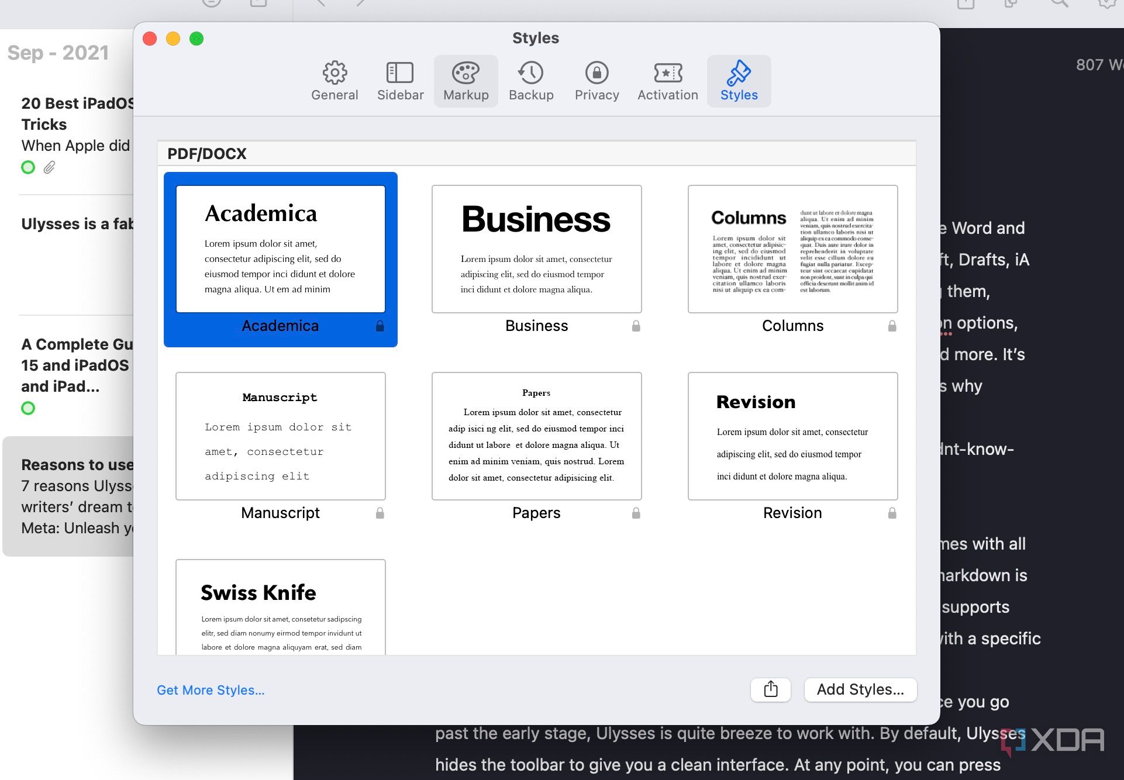The height and width of the screenshot is (780, 1124).
Task: Click the green status circle on iPadOS Tricks sheet
Action: 28,167
